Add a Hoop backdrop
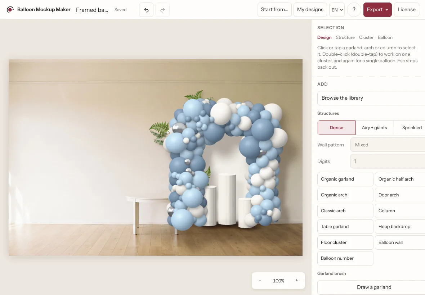Viewport: 425px width, 295px height. point(400,227)
